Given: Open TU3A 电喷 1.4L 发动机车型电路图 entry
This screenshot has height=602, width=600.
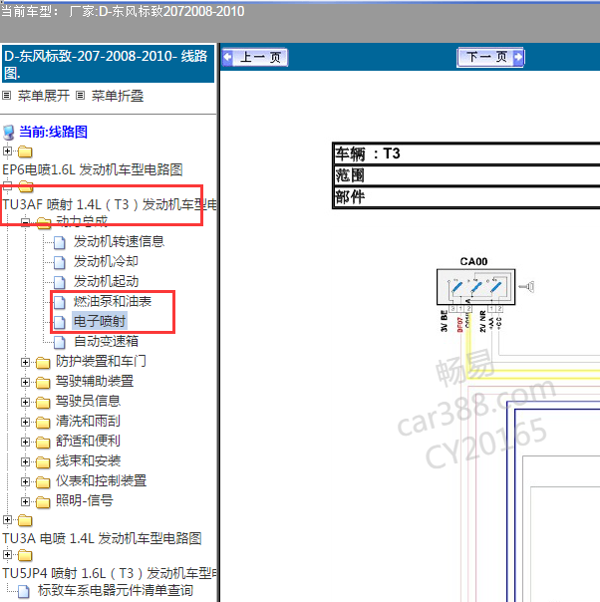Looking at the screenshot, I should tap(102, 538).
